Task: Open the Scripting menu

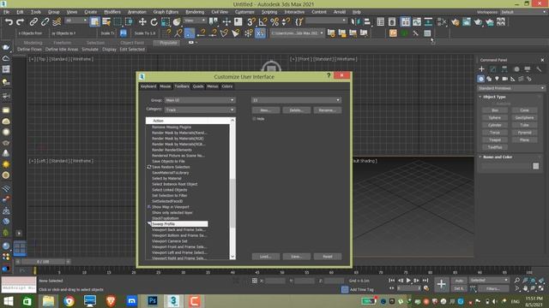Action: pyautogui.click(x=269, y=12)
